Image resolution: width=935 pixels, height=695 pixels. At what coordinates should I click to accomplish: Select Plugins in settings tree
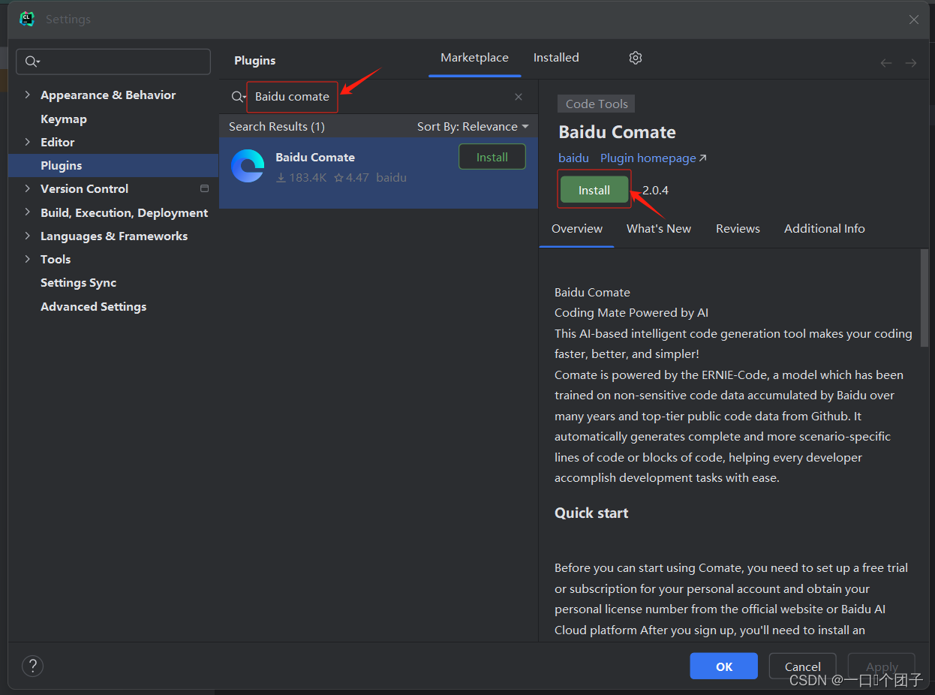tap(113, 165)
